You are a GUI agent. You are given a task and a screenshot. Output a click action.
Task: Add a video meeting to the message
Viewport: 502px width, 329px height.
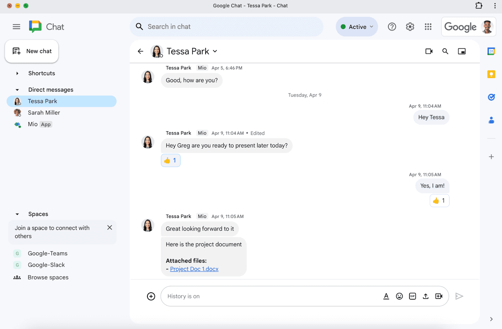439,296
